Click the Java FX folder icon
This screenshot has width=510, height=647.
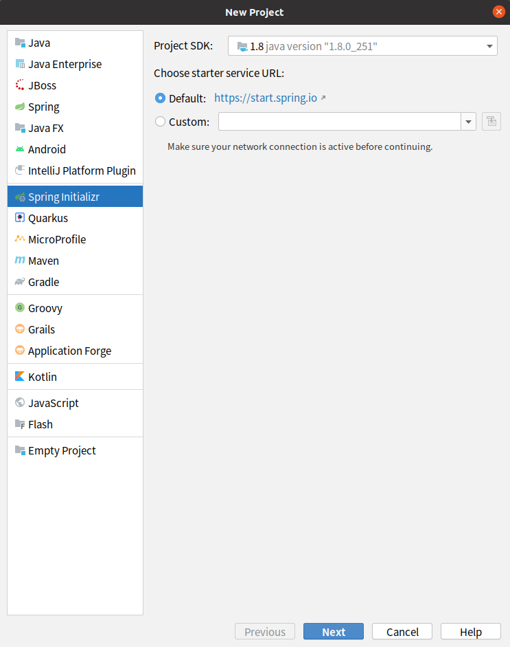pyautogui.click(x=20, y=128)
